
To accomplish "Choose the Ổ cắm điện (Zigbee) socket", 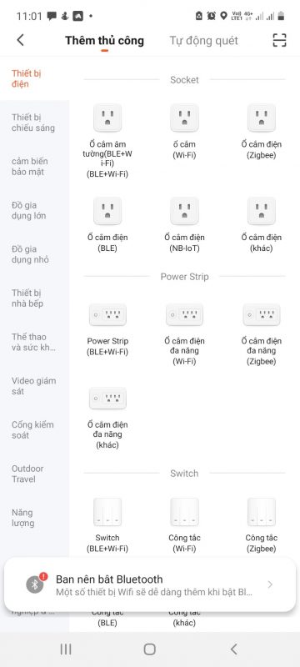I will (262, 118).
